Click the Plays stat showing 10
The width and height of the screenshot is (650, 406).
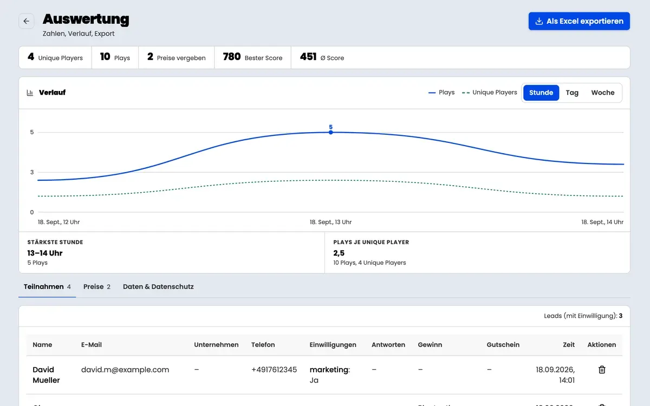tap(115, 57)
